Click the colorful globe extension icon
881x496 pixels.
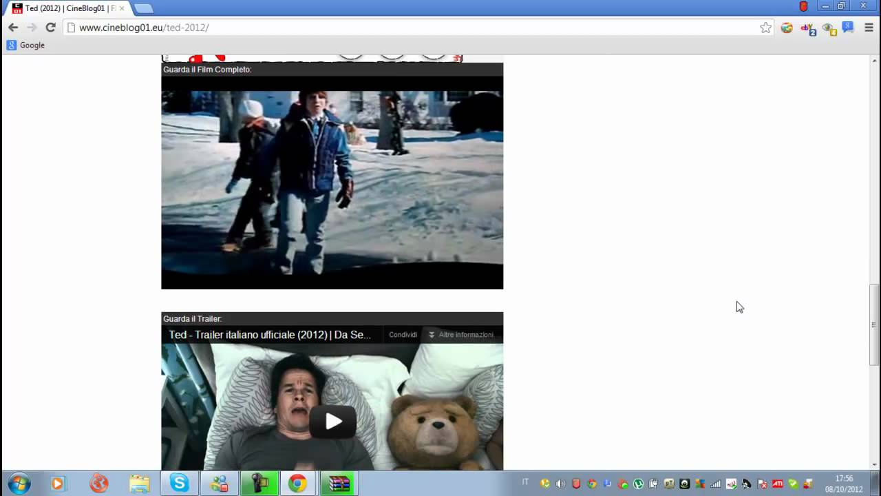pyautogui.click(x=787, y=28)
